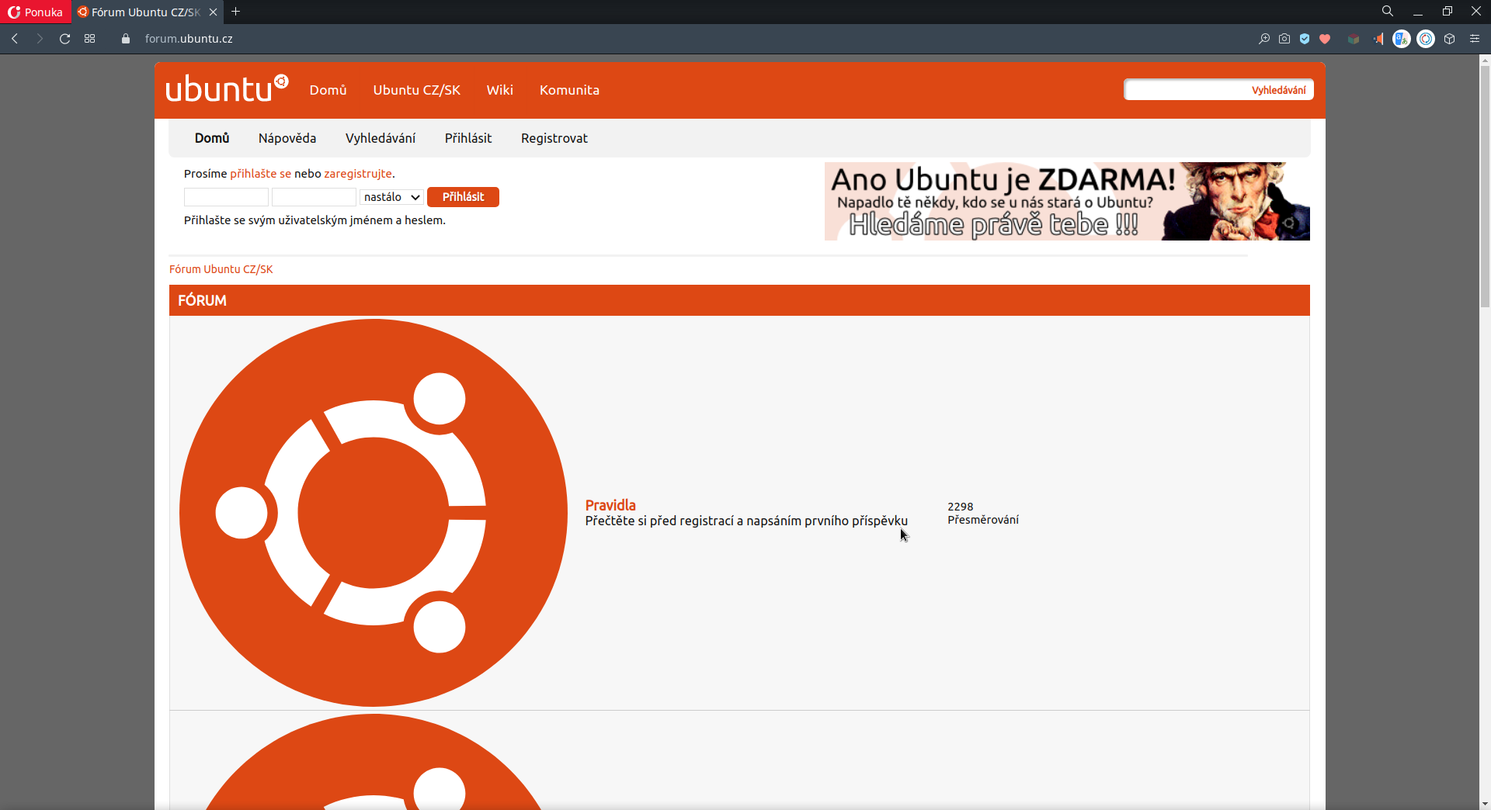
Task: Click the password input field
Action: pos(314,197)
